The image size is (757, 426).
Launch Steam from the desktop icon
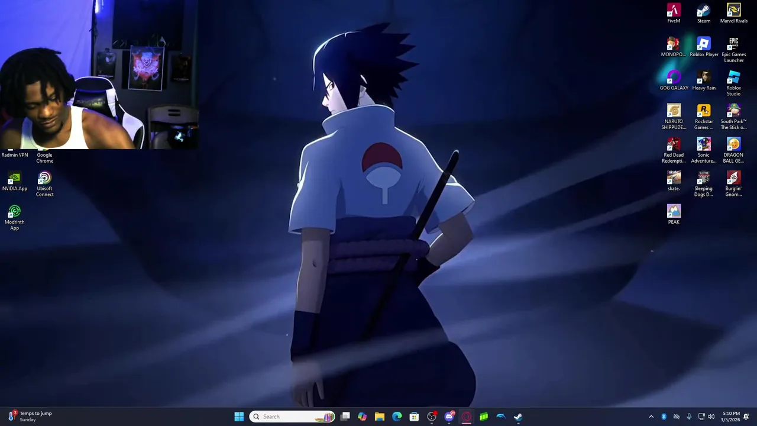[x=704, y=14]
